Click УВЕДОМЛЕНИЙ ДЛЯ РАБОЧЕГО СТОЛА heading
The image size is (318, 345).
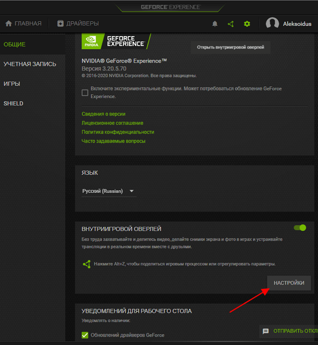coord(136,311)
